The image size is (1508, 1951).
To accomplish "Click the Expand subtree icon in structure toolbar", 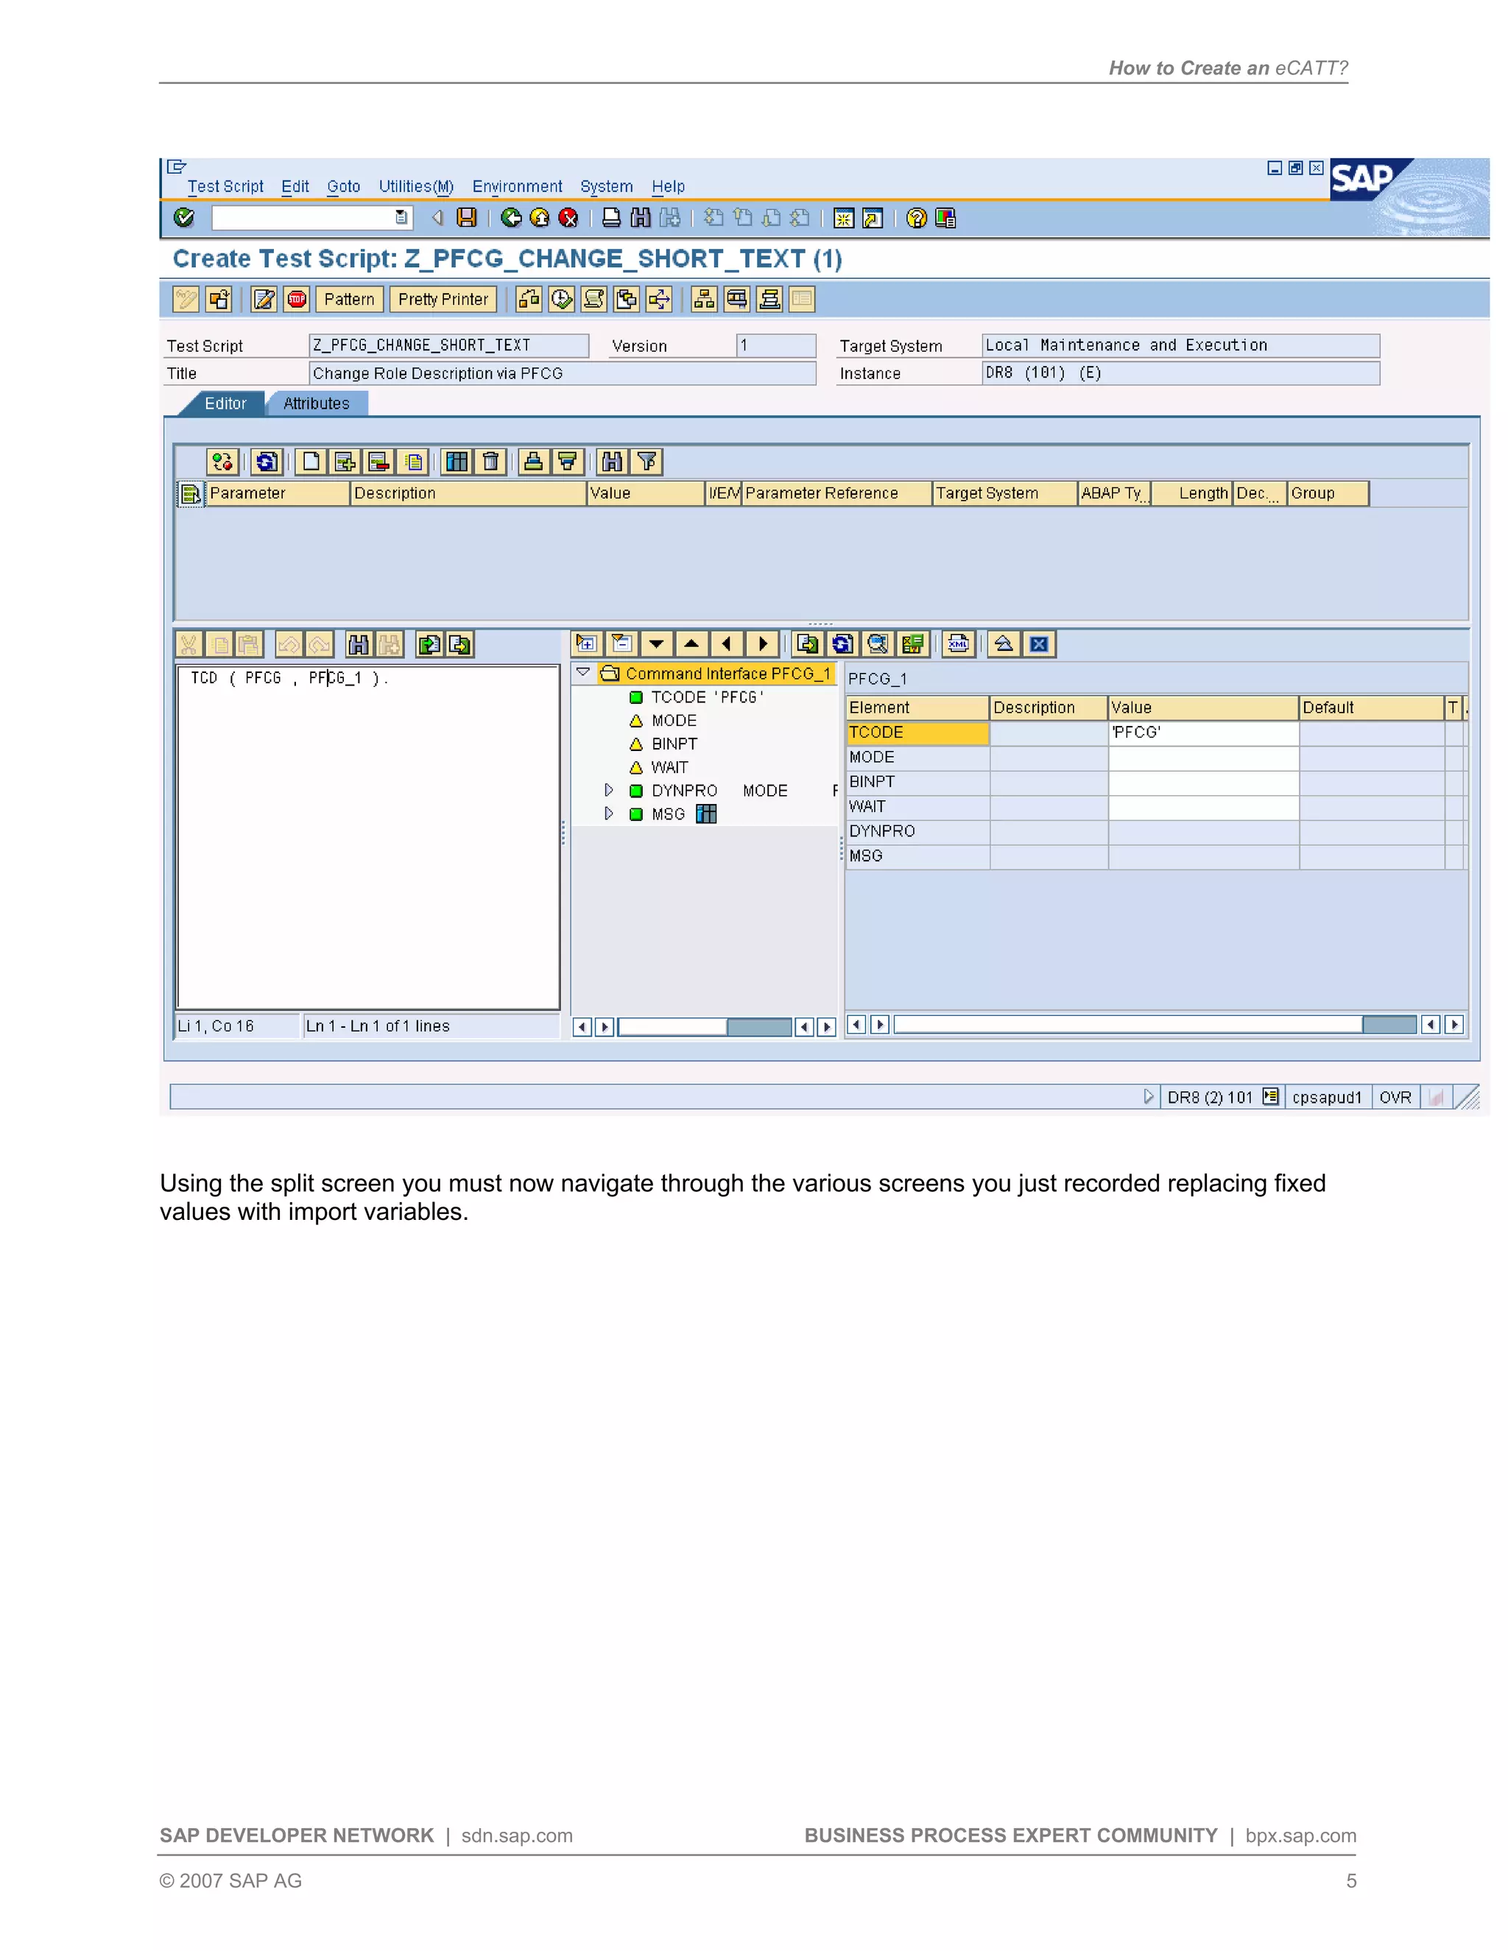I will point(587,644).
